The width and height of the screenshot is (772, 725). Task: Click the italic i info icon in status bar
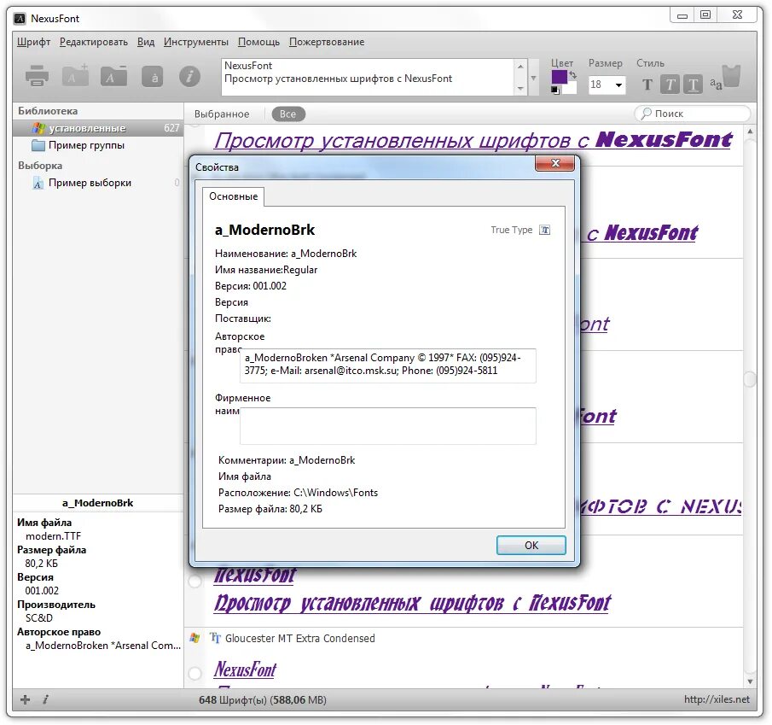tap(45, 699)
